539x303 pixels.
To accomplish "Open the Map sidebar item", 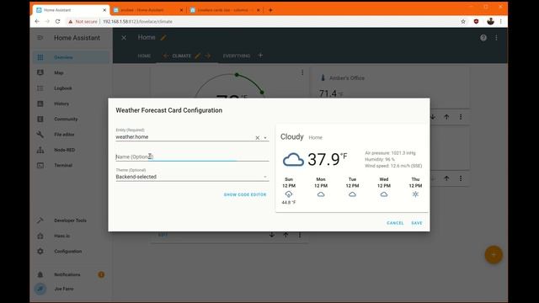I will point(71,73).
